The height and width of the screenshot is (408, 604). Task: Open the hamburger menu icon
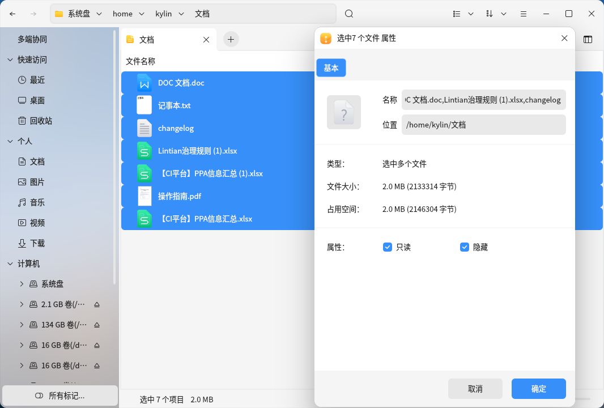pyautogui.click(x=524, y=14)
